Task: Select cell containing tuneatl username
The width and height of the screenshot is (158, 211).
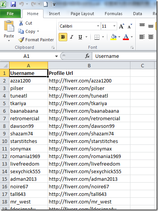Action: tap(28, 96)
